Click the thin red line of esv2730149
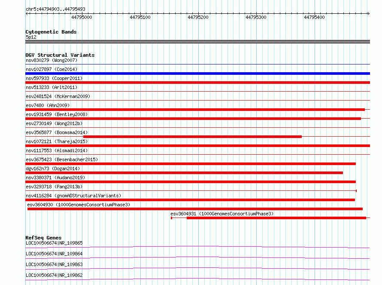Image resolution: width=382 pixels, height=285 pixels. pos(197,128)
